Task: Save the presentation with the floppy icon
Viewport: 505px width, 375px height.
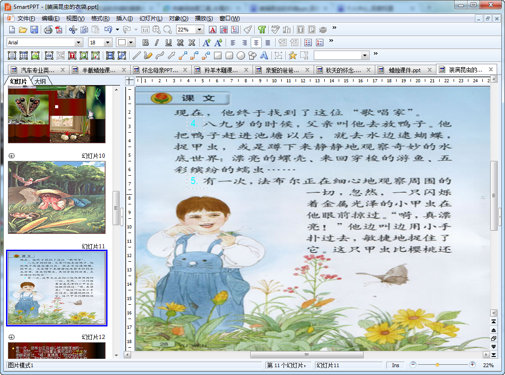Action: pos(34,30)
